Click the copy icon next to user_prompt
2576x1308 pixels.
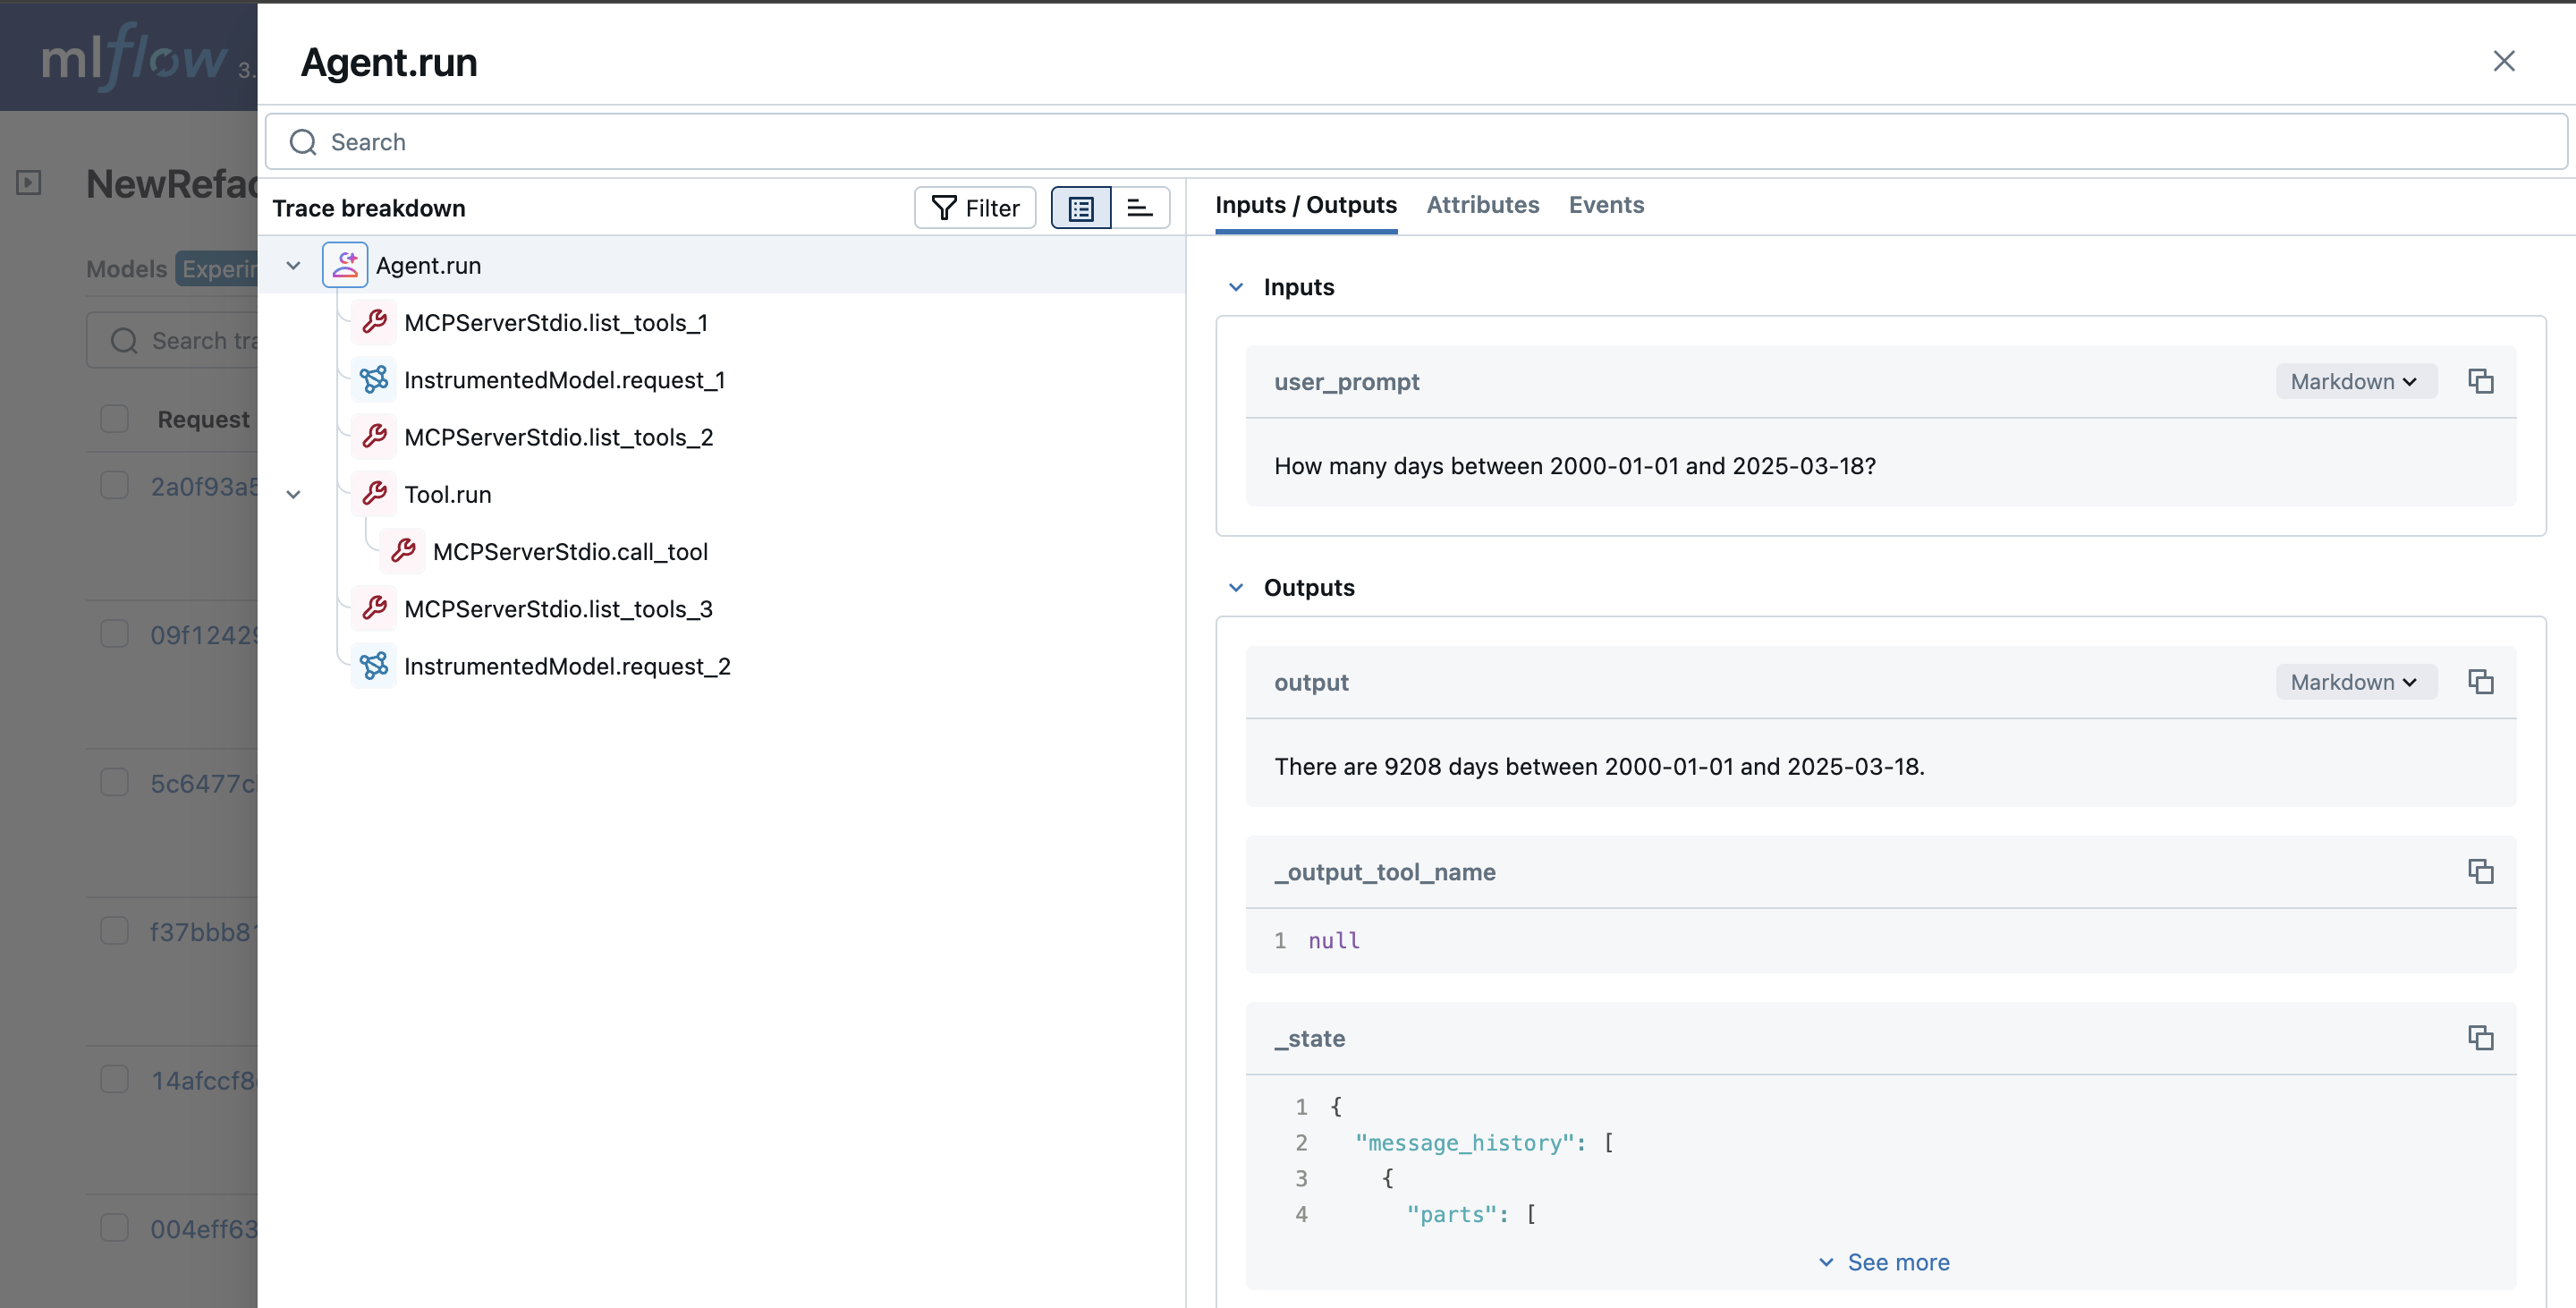pyautogui.click(x=2481, y=381)
